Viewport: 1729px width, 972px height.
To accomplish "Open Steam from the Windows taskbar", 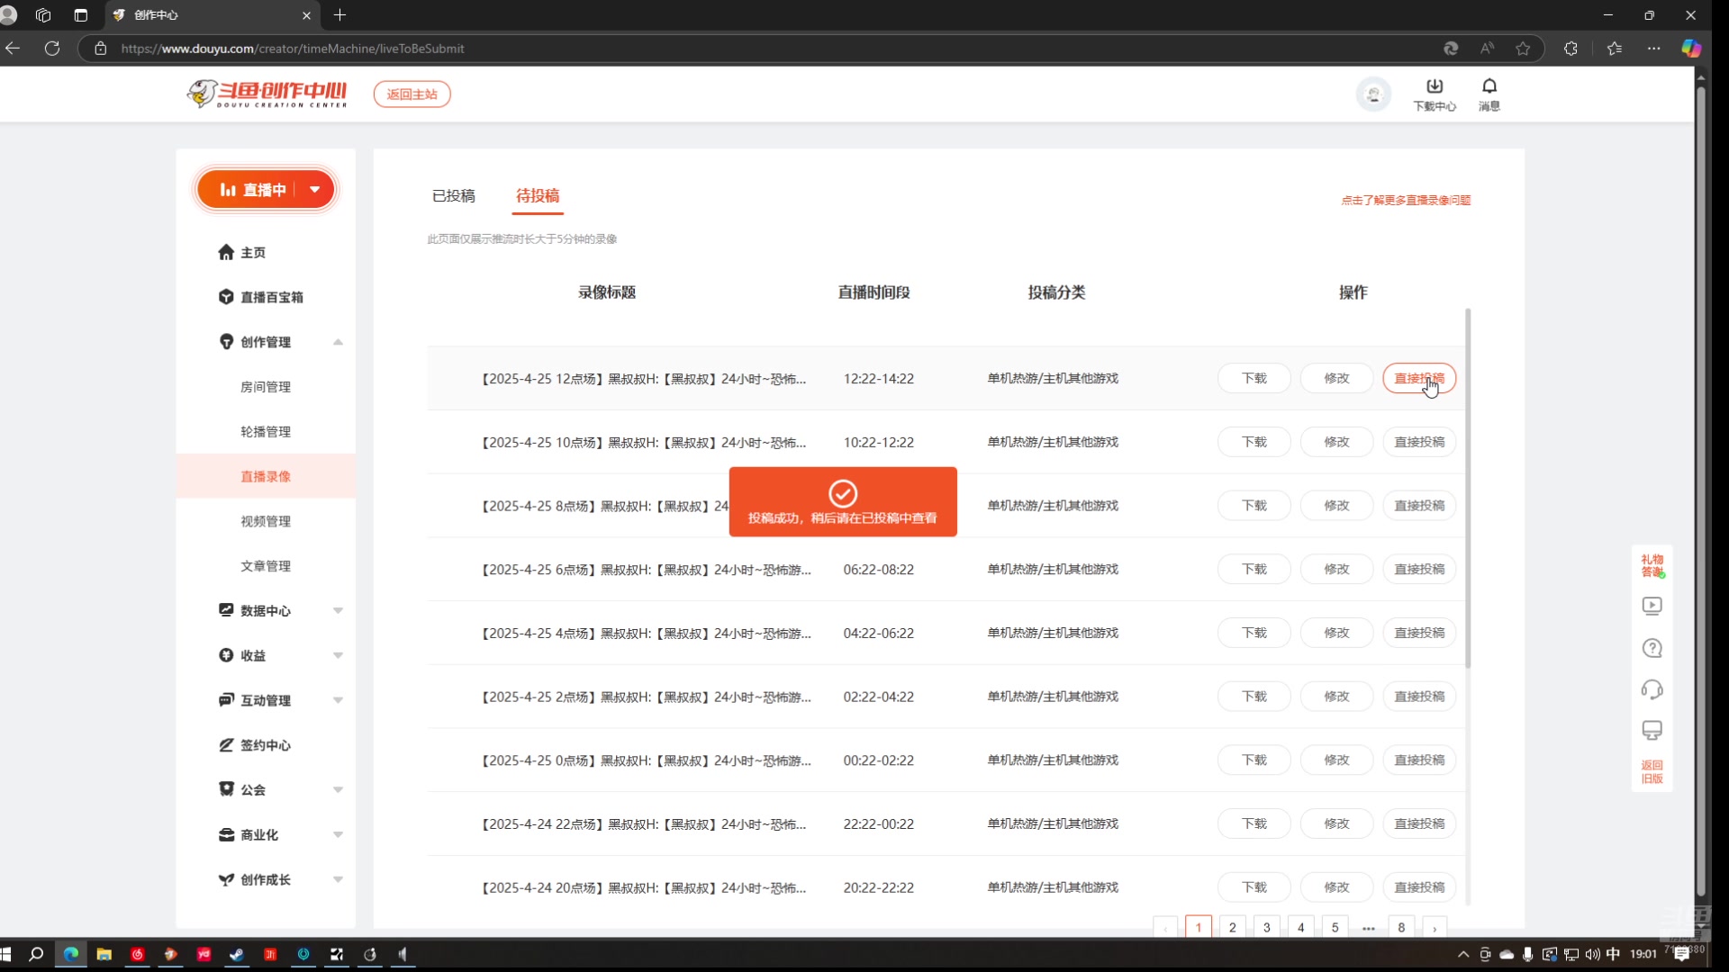I will (x=237, y=954).
